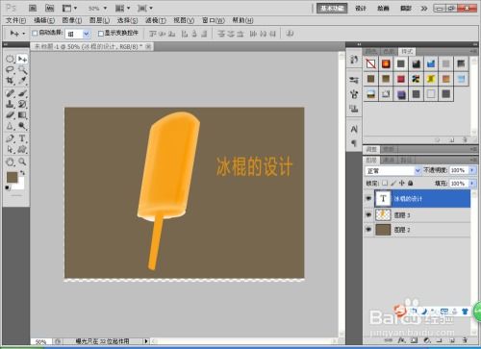The height and width of the screenshot is (349, 481).
Task: Switch to the 基本功能 workspace
Action: click(x=332, y=9)
